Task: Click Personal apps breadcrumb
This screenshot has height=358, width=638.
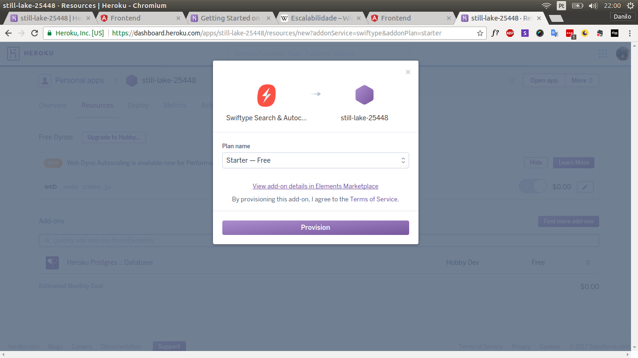Action: tap(79, 80)
